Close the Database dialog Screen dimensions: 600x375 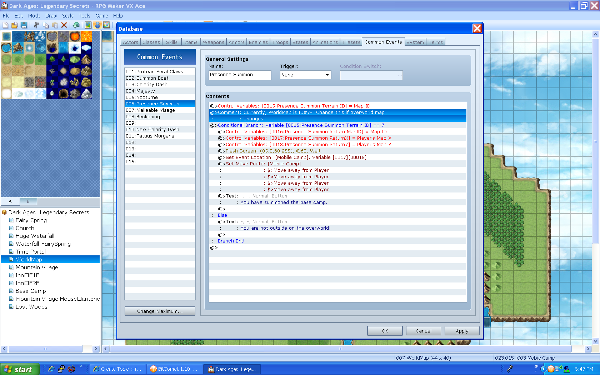(477, 29)
